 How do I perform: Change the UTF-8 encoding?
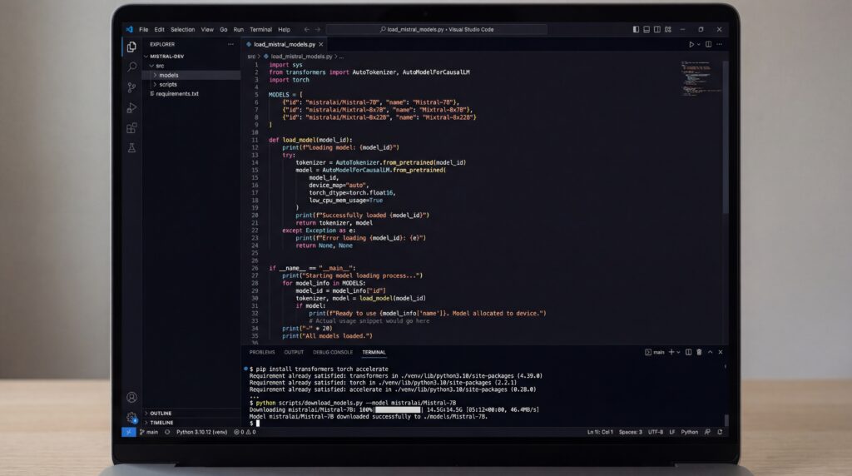656,432
